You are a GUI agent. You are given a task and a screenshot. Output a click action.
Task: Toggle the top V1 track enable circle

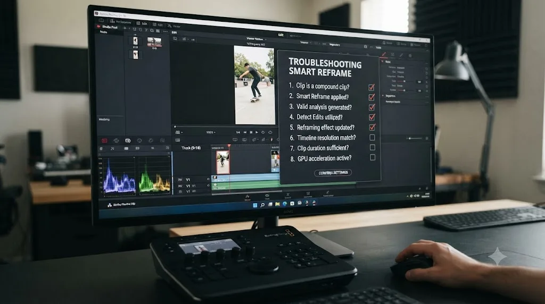pyautogui.click(x=208, y=179)
